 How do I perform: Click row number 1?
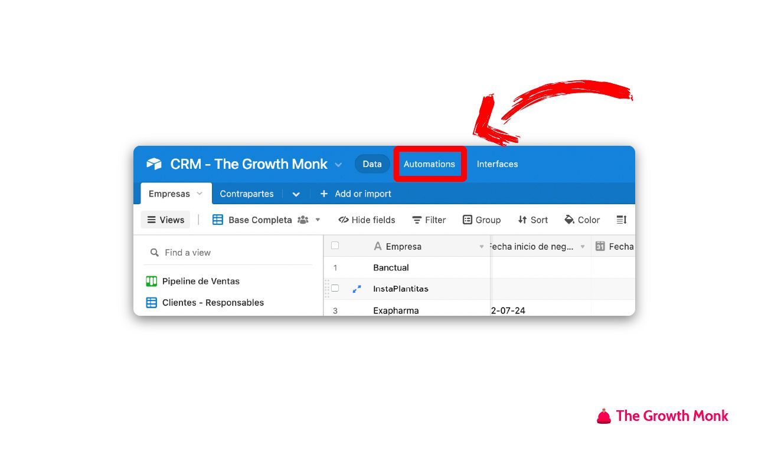point(335,267)
